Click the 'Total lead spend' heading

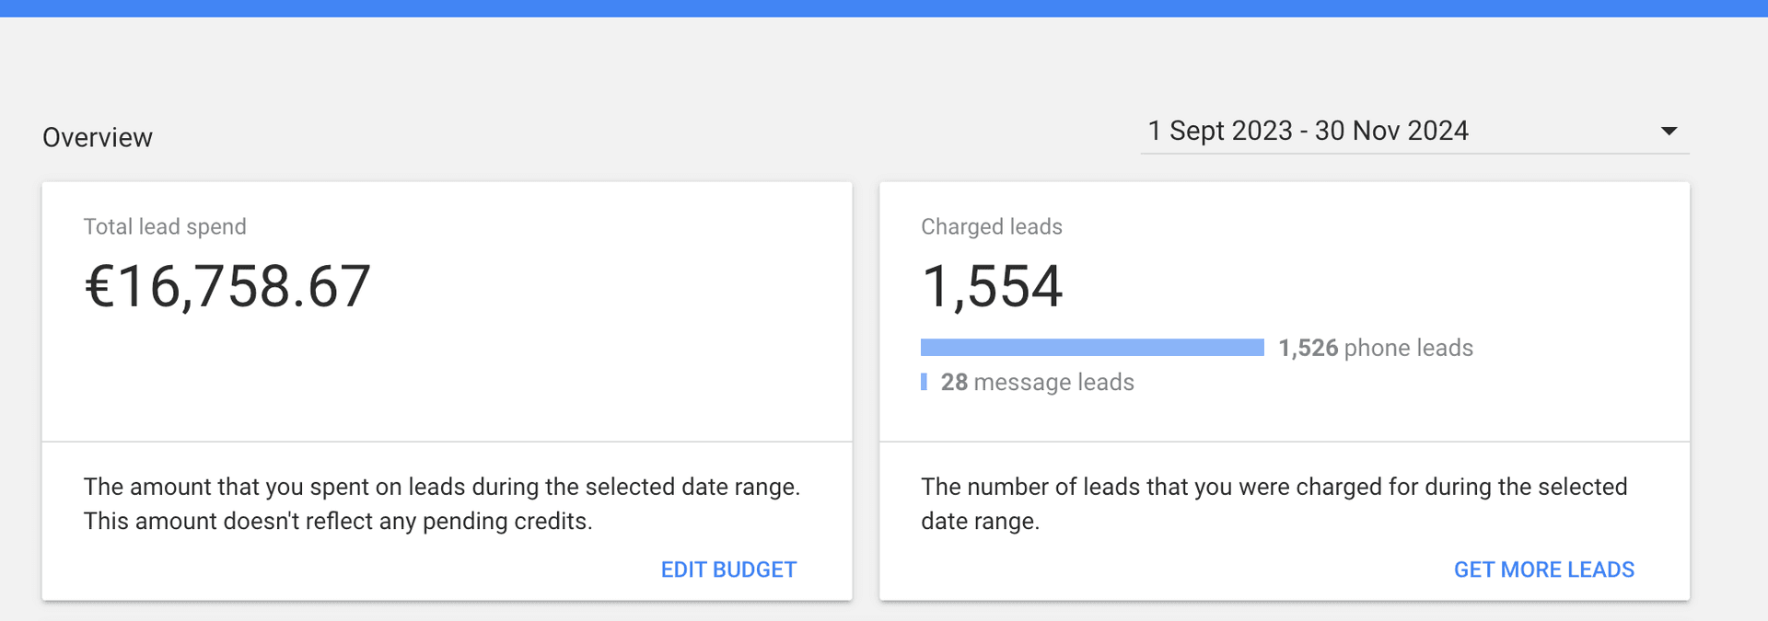pos(165,226)
